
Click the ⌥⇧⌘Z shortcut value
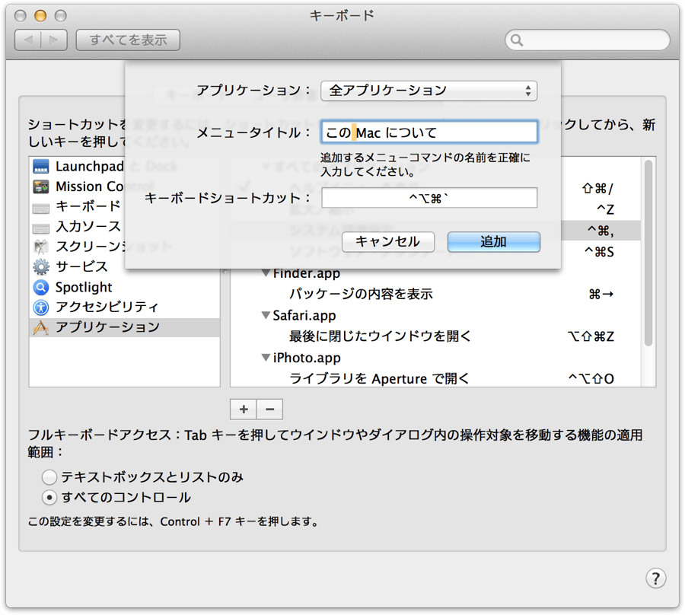click(591, 336)
